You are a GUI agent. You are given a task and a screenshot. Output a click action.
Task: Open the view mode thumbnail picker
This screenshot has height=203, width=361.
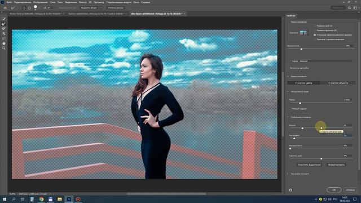[x=304, y=33]
